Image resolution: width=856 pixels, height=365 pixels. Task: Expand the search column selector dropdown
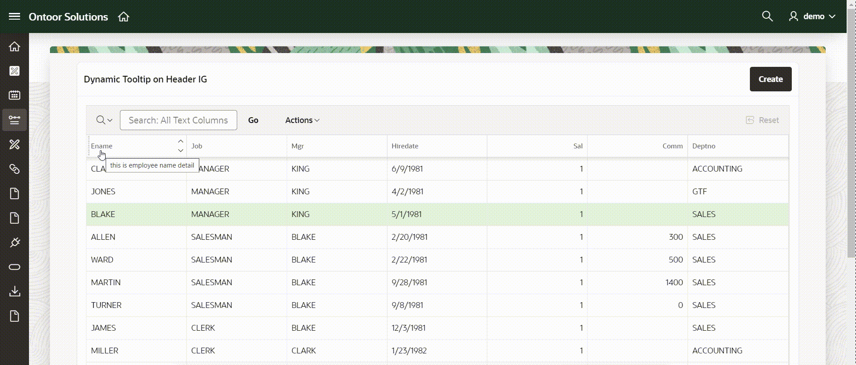104,120
